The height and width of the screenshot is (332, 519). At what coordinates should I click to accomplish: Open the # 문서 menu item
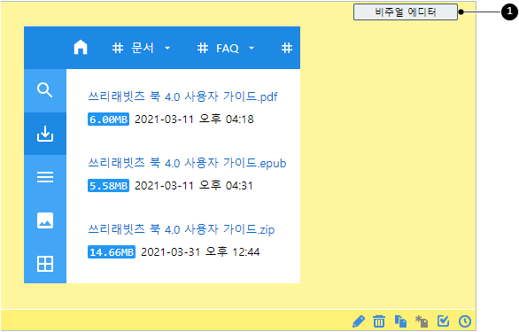pyautogui.click(x=133, y=48)
